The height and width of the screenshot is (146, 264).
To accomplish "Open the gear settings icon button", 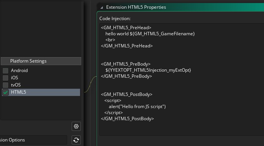I will [76, 126].
